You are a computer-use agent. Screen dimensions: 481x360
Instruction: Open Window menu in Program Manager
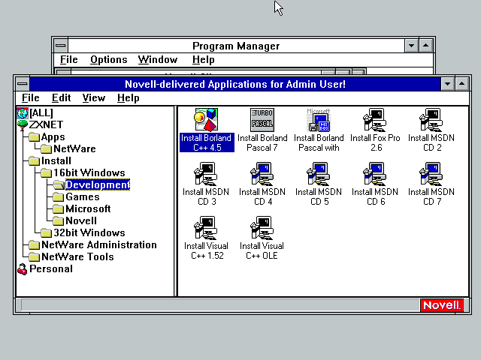pyautogui.click(x=158, y=60)
